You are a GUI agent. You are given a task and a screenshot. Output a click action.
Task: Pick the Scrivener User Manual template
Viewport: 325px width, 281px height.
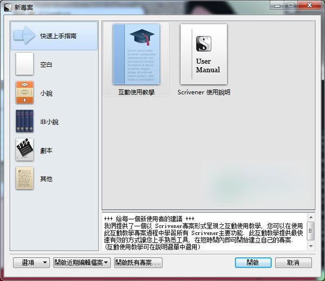point(204,54)
